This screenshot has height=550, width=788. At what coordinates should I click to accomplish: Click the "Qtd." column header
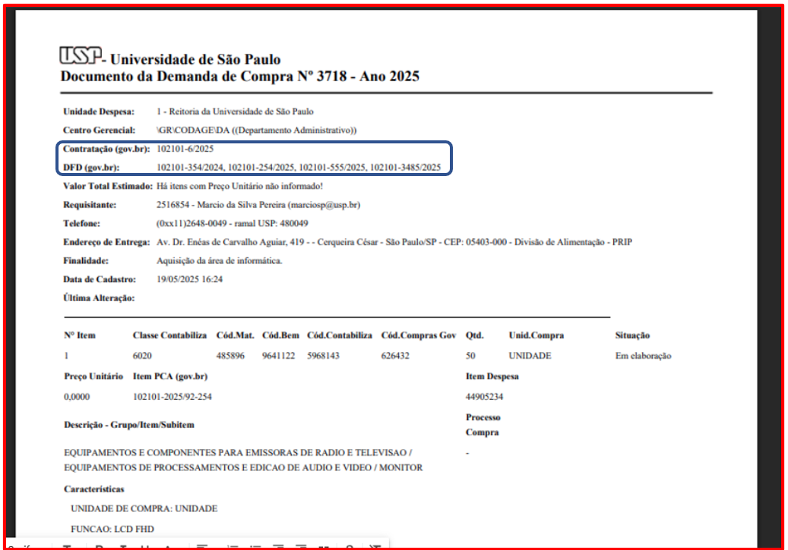point(474,335)
